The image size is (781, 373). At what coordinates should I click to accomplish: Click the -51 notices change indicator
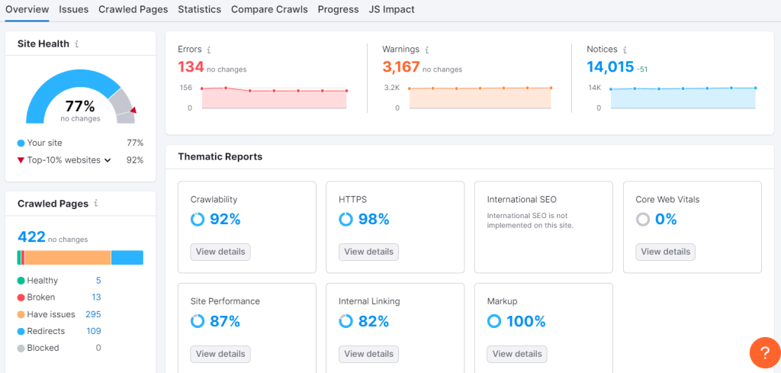642,69
